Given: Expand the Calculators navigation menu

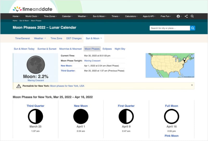Looking at the screenshot, I should (x=131, y=16).
